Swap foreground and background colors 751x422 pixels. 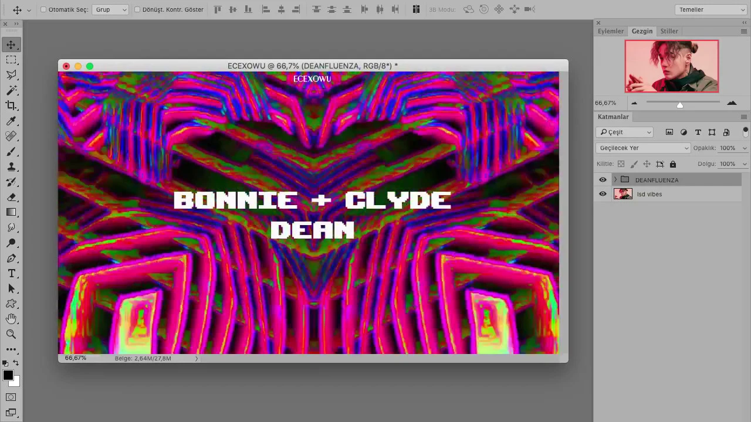(x=16, y=363)
